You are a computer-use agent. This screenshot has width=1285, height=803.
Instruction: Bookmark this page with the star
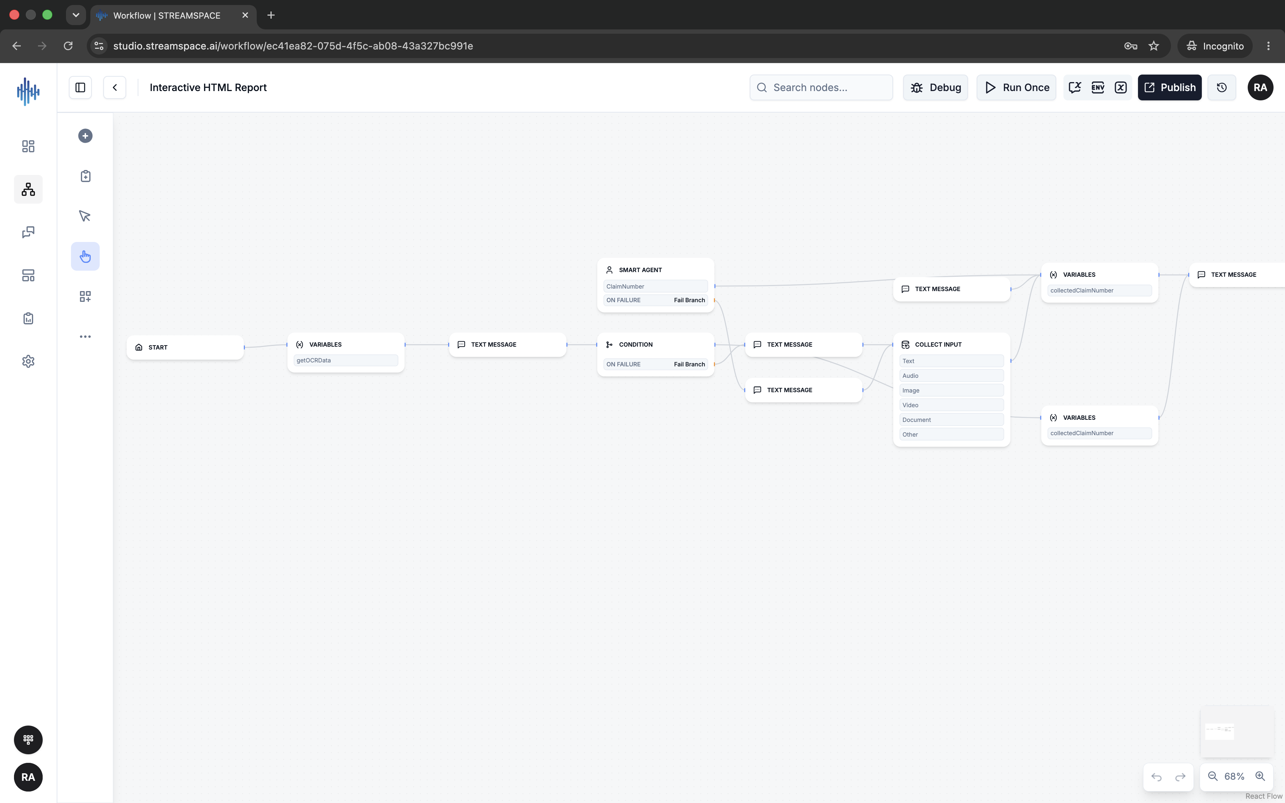pos(1153,46)
